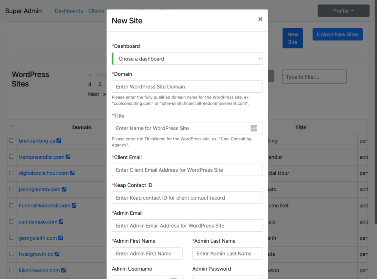Check the box for brendanking.ca row
Viewport: 377px width, 279px height.
[11, 140]
